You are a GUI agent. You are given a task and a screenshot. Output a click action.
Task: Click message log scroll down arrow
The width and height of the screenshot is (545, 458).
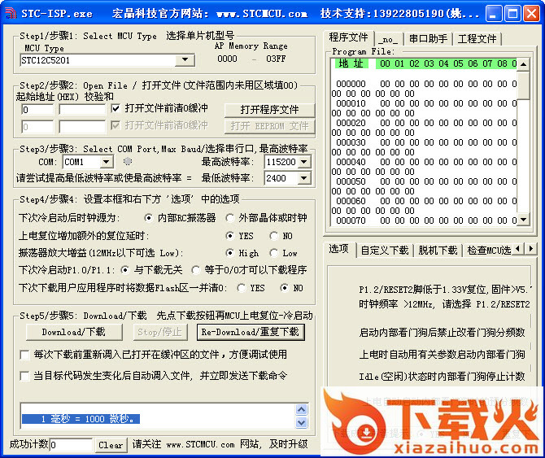point(301,422)
